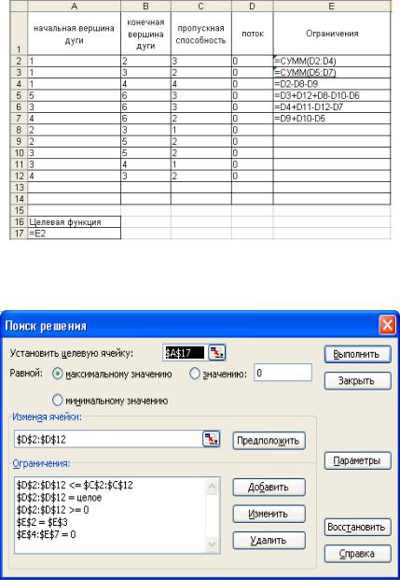Screen dimensions: 400x580
Task: Select column D header
Action: 253,7
